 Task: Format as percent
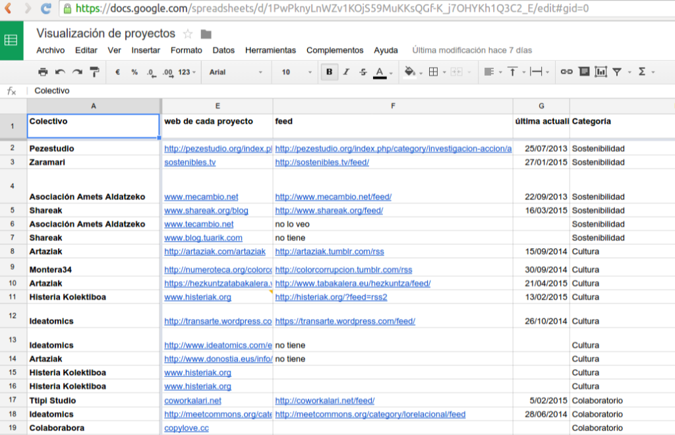pos(134,72)
